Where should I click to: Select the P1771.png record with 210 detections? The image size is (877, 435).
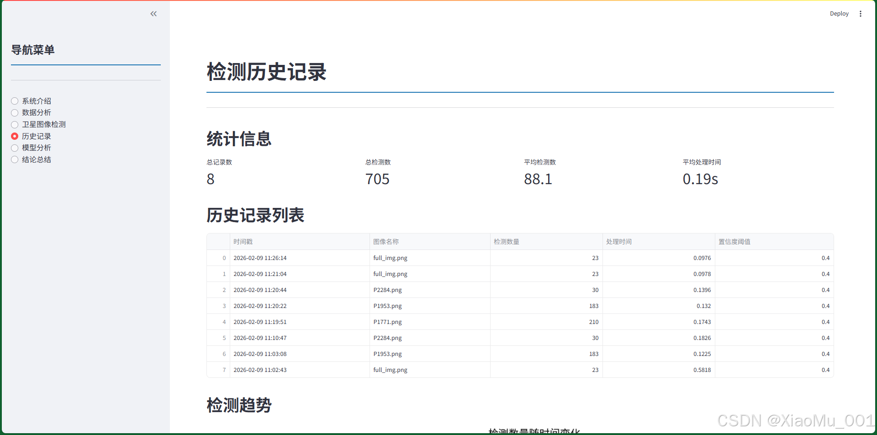tap(387, 322)
